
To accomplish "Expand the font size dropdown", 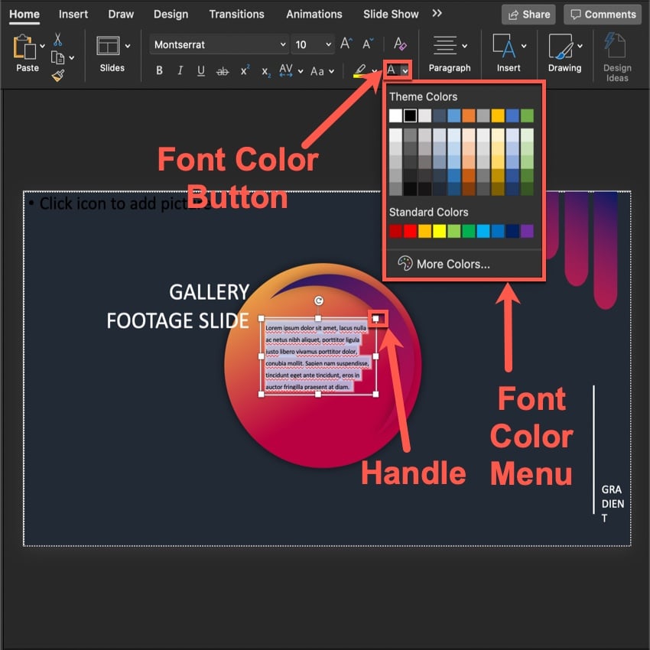I will pyautogui.click(x=327, y=45).
